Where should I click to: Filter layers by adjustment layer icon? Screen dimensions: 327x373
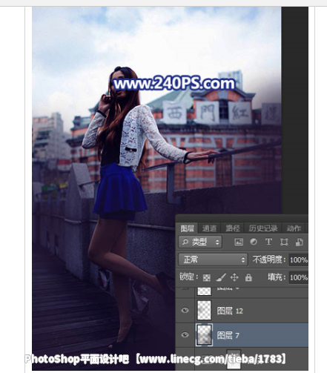254,242
